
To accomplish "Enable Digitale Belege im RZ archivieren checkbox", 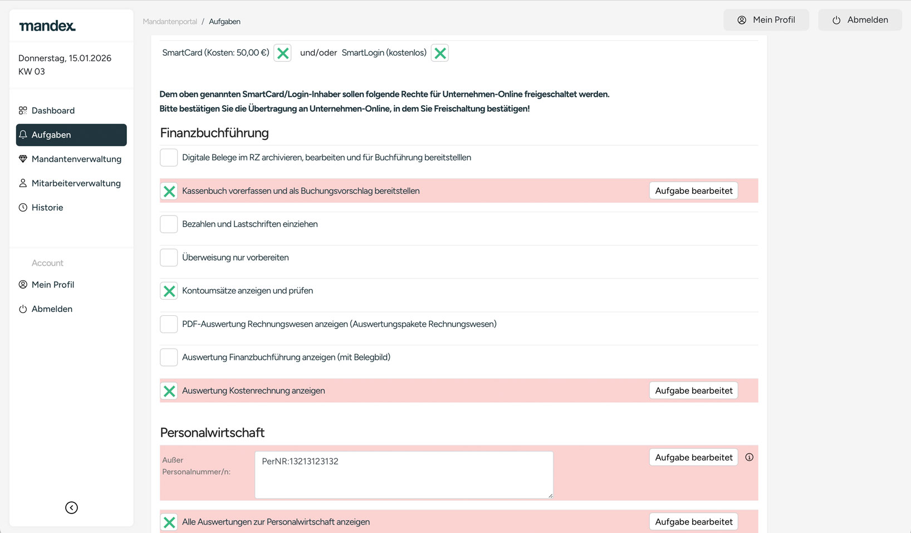I will 169,158.
